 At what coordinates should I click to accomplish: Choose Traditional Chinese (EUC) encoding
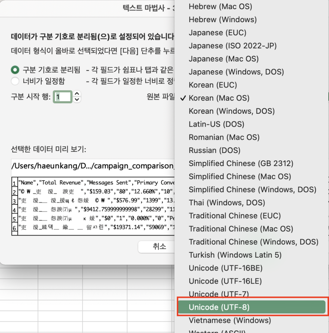[251, 216]
